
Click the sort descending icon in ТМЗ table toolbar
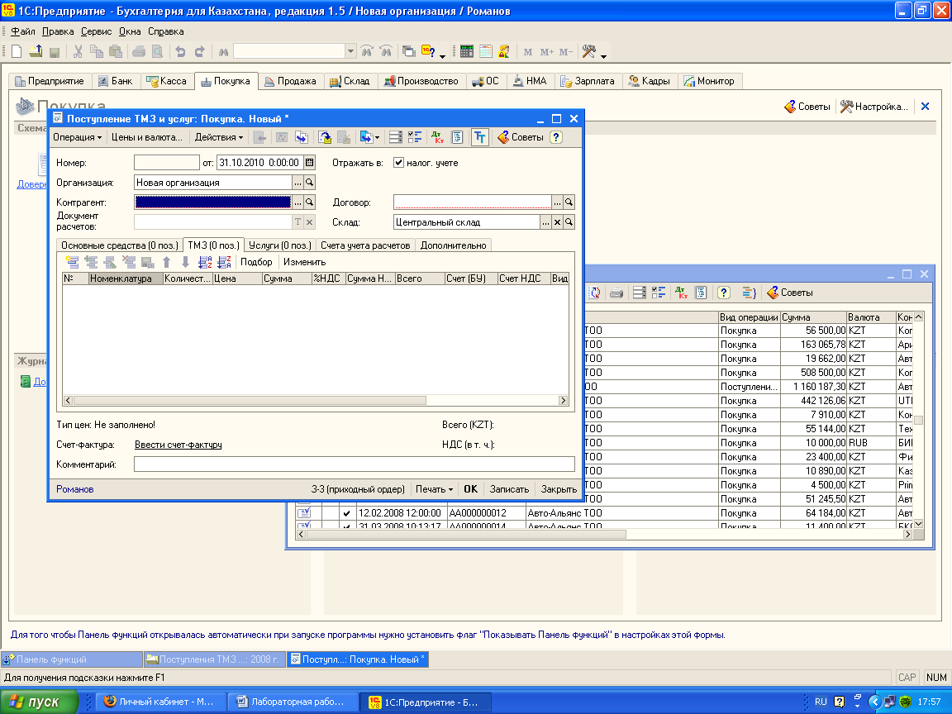pos(225,262)
